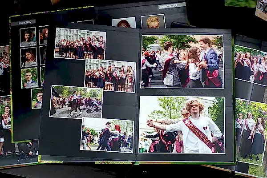This screenshot has height=178, width=267.
Task: Select the blond-haired portrait under 'НАШИ УЧИТЕЛЯ'
Action: point(153,22)
